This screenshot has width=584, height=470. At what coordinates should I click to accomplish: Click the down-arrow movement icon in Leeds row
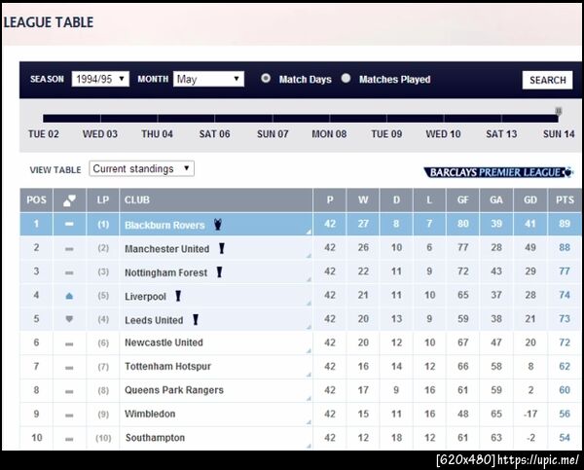click(69, 319)
